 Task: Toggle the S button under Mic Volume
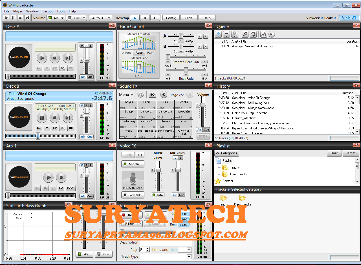(x=180, y=158)
